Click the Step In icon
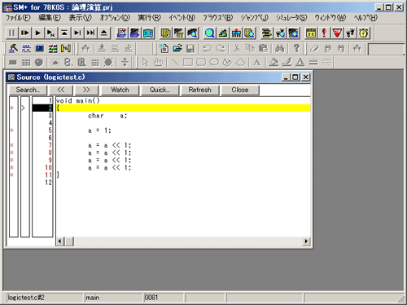This screenshot has width=407, height=305. pyautogui.click(x=77, y=33)
